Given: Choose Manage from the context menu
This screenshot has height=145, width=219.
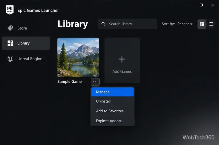Looking at the screenshot, I should pyautogui.click(x=113, y=92).
